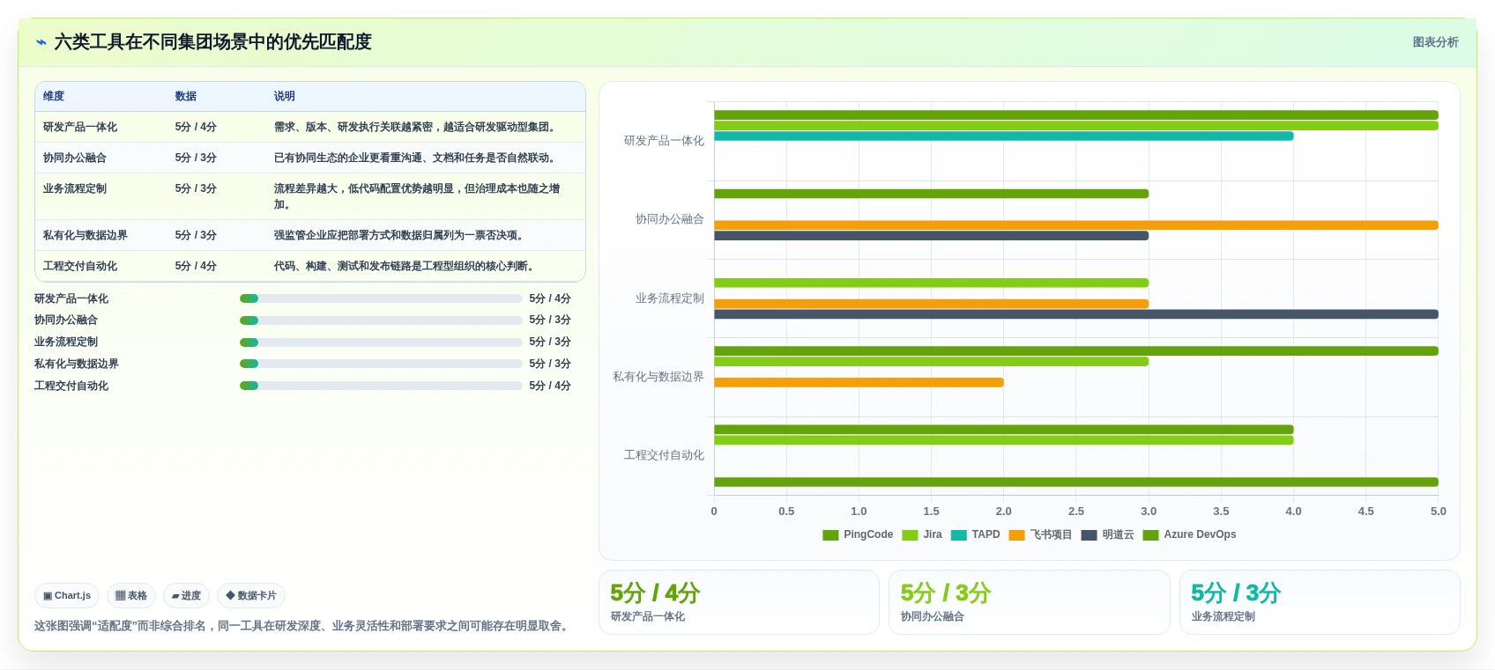Click the 业务流程定制 progress bar
This screenshot has width=1495, height=670.
[381, 342]
